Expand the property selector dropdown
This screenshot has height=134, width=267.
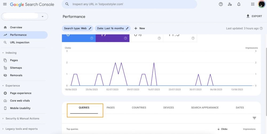(25, 17)
